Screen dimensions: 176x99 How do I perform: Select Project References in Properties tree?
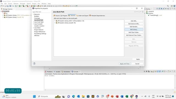[x=40, y=32]
